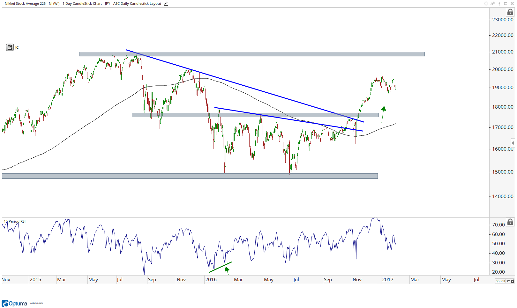Click the 2015 label on the date axis
Image resolution: width=517 pixels, height=308 pixels.
[x=35, y=279]
